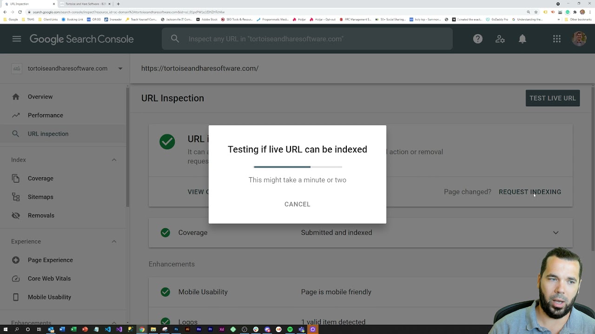Collapse the Index section

click(114, 160)
